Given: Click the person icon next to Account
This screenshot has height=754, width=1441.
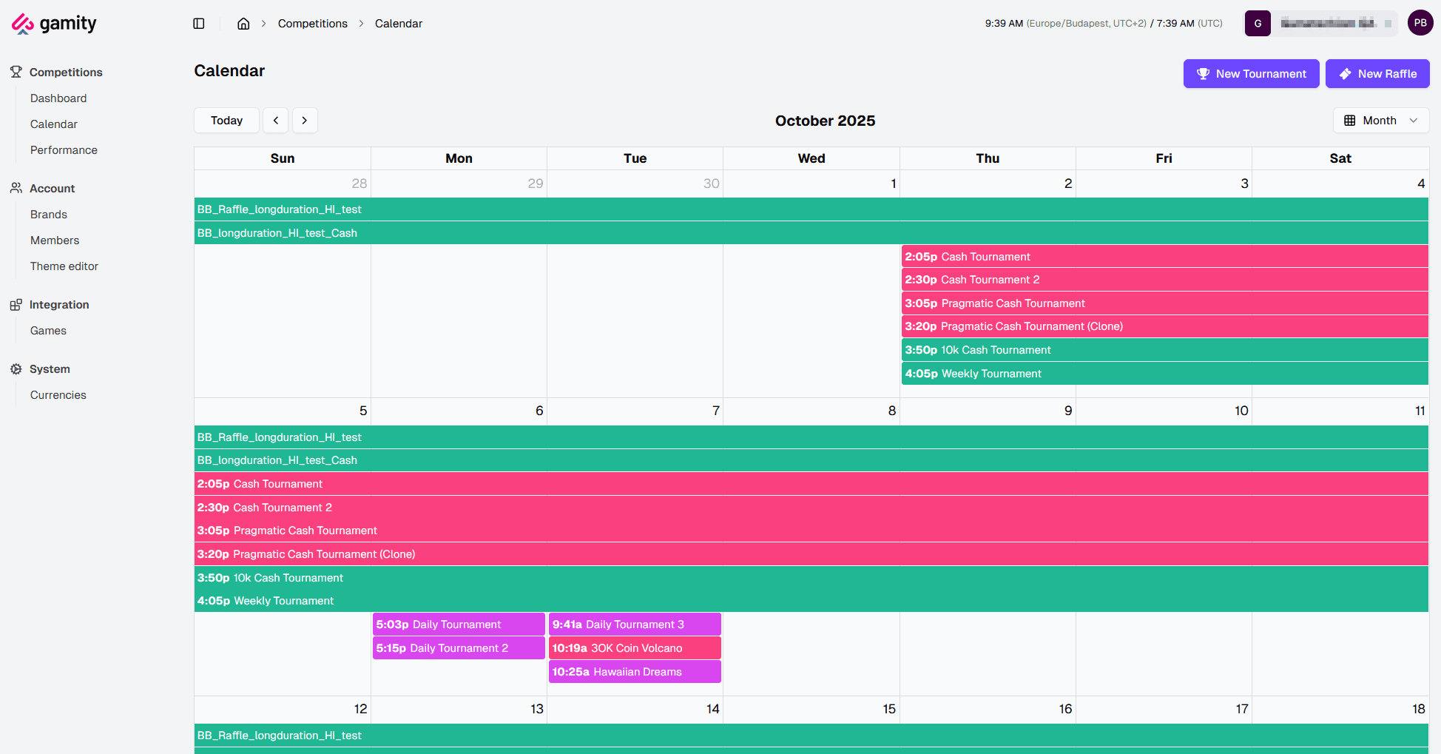Looking at the screenshot, I should coord(16,188).
